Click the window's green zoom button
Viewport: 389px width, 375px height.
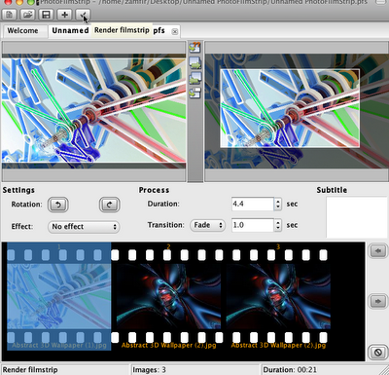[x=31, y=2]
